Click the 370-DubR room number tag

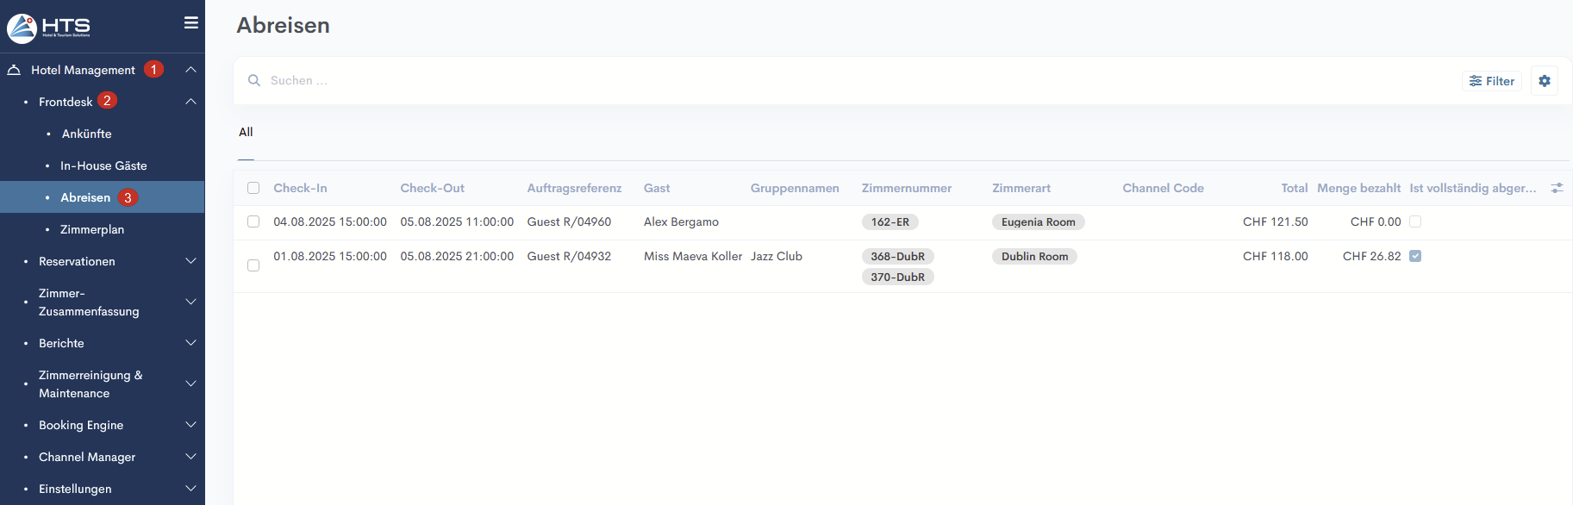point(897,277)
